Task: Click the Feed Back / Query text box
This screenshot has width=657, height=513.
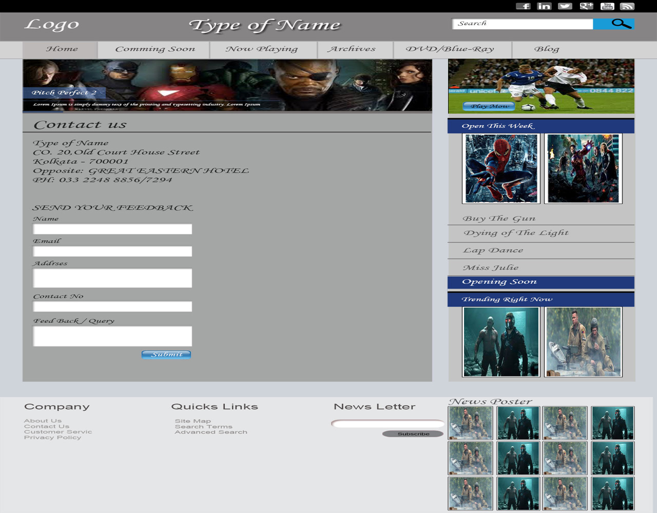Action: point(112,337)
